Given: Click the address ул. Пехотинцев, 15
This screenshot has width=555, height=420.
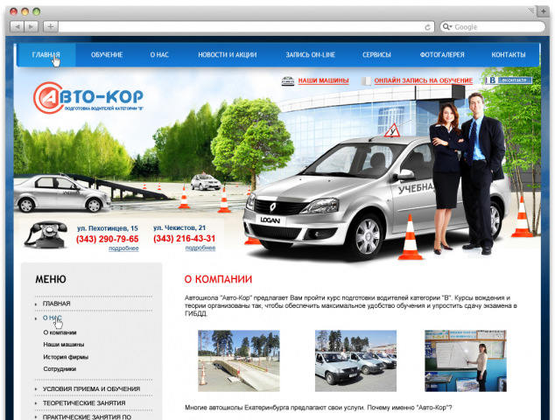Looking at the screenshot, I should 108,228.
